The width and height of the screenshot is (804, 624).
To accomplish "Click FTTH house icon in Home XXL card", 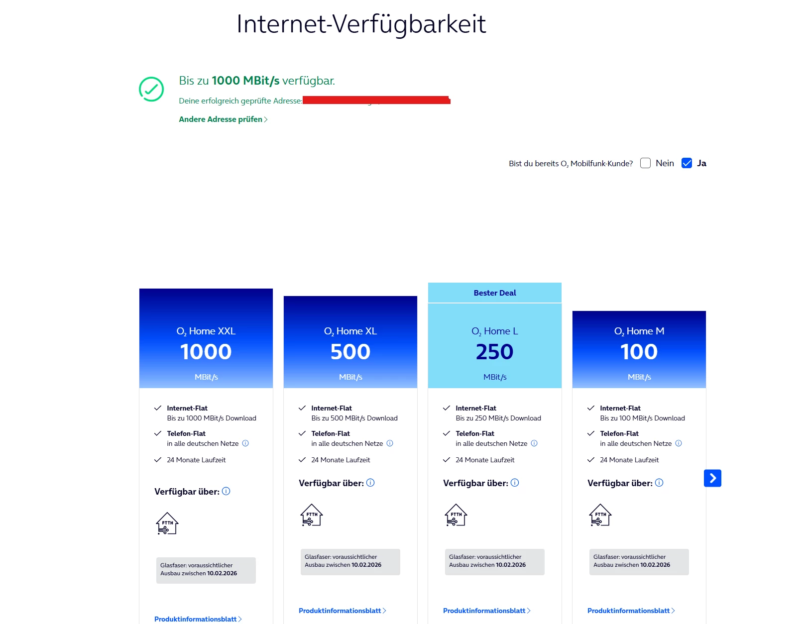I will [167, 523].
